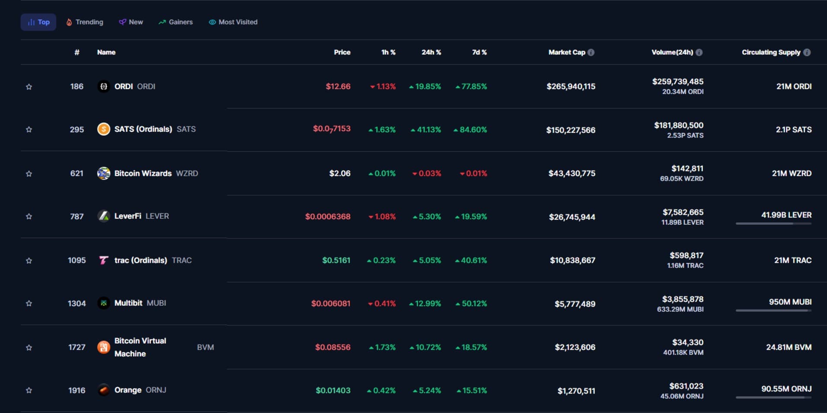Open the LeverFi coin link
827x413 pixels.
pyautogui.click(x=141, y=216)
